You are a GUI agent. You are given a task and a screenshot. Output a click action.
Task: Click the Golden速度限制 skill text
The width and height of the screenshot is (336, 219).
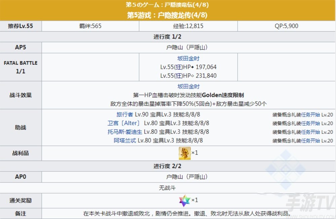(x=223, y=95)
